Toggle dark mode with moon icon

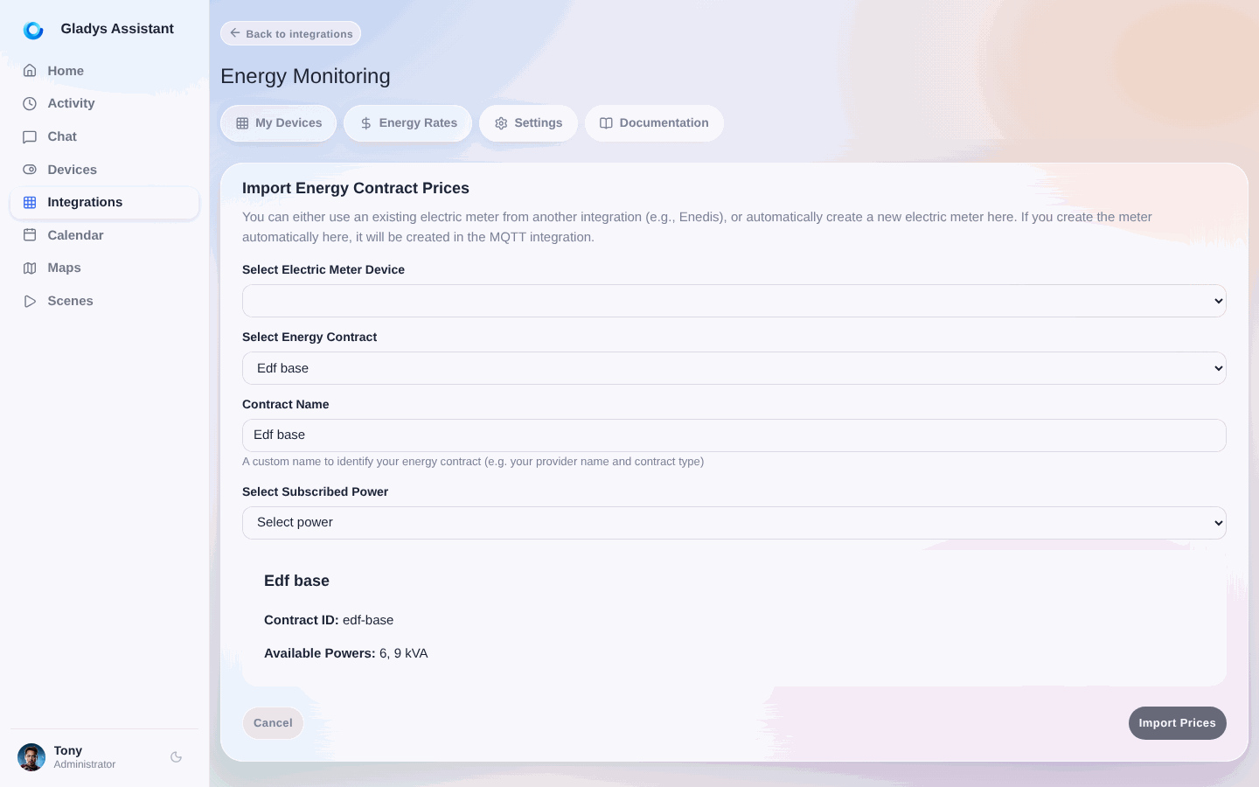[176, 757]
